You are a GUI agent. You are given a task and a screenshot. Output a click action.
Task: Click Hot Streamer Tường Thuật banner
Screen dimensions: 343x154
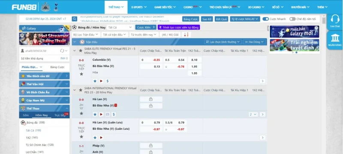45,38
